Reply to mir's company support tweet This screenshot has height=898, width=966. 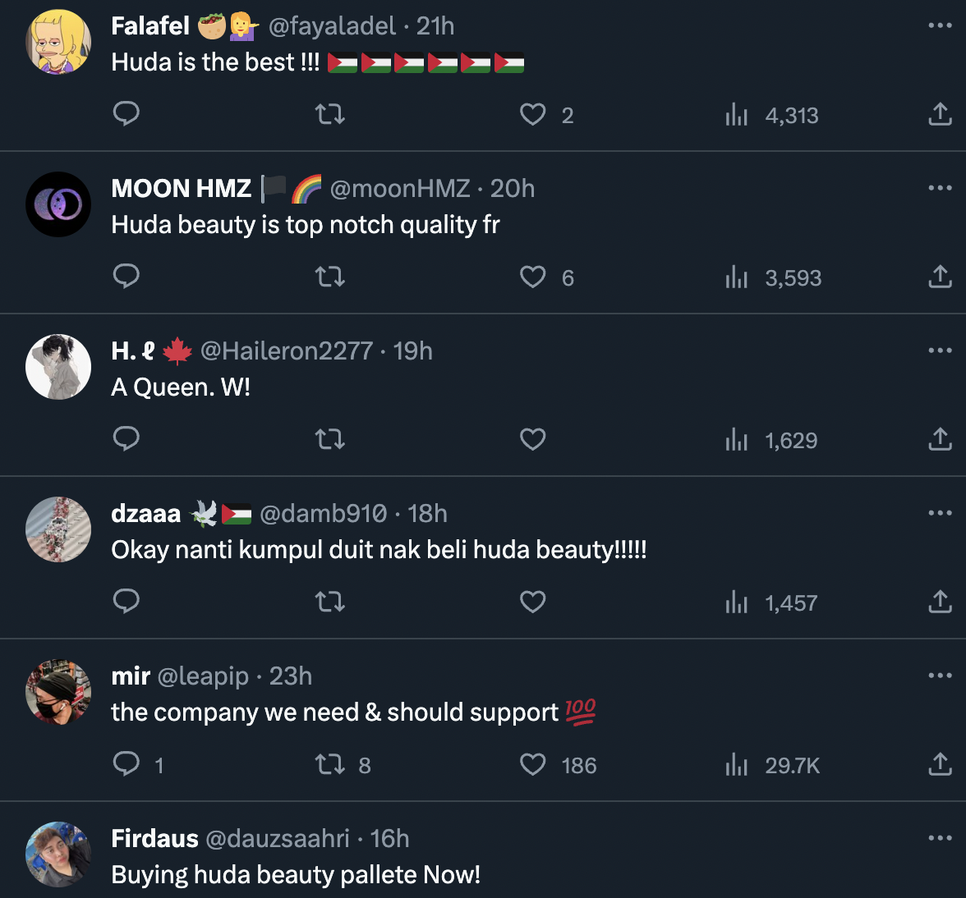click(126, 764)
